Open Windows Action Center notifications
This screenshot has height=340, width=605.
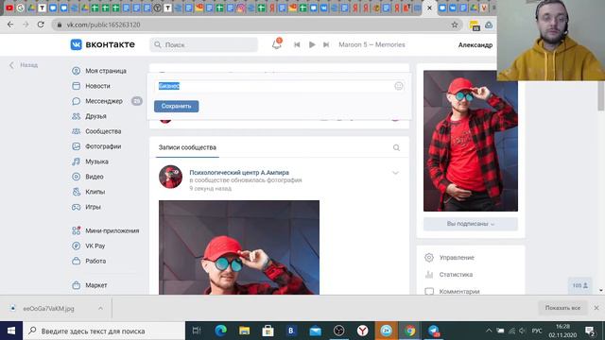tap(590, 331)
